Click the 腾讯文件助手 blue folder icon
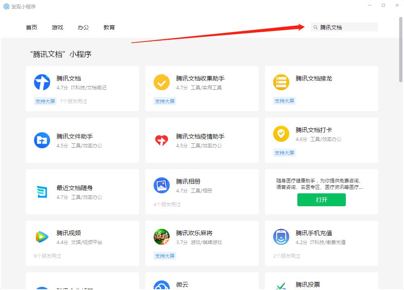 click(42, 140)
